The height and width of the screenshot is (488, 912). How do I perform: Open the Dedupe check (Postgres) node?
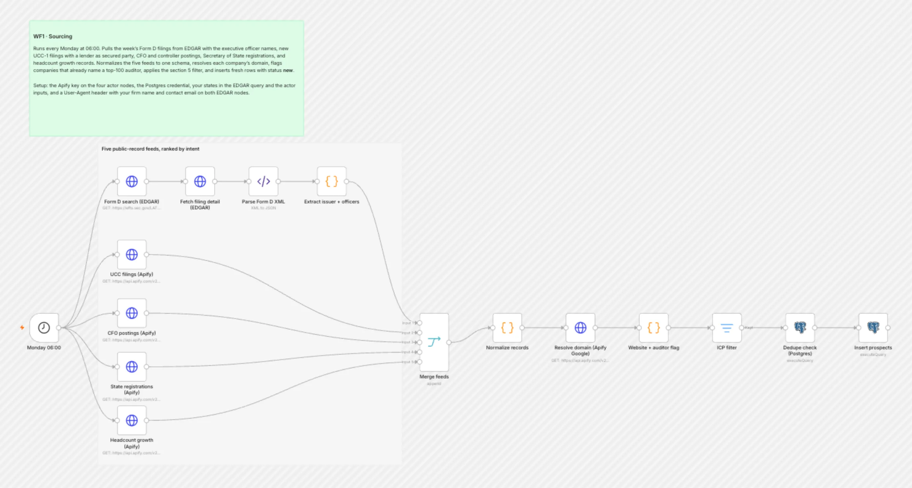800,328
